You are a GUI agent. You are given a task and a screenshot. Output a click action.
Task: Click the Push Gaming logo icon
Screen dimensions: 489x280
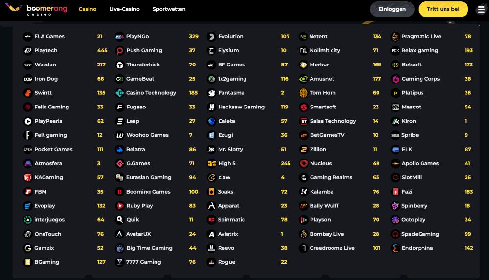pyautogui.click(x=119, y=50)
